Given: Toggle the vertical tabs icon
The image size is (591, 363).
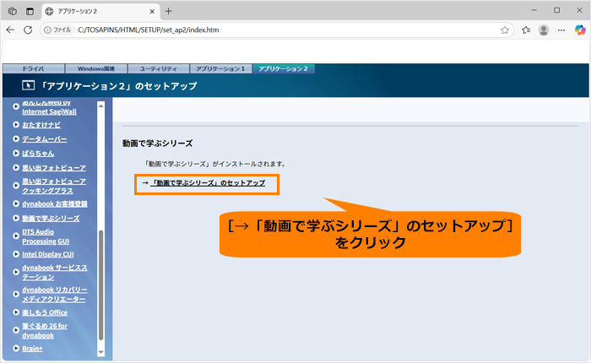Looking at the screenshot, I should pyautogui.click(x=30, y=11).
